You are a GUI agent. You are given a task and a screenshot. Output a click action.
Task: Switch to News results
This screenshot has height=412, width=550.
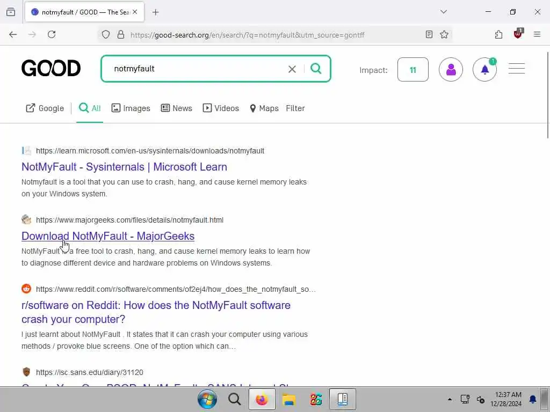(x=176, y=108)
